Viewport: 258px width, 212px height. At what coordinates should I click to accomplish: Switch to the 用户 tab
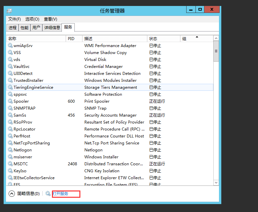point(36,27)
